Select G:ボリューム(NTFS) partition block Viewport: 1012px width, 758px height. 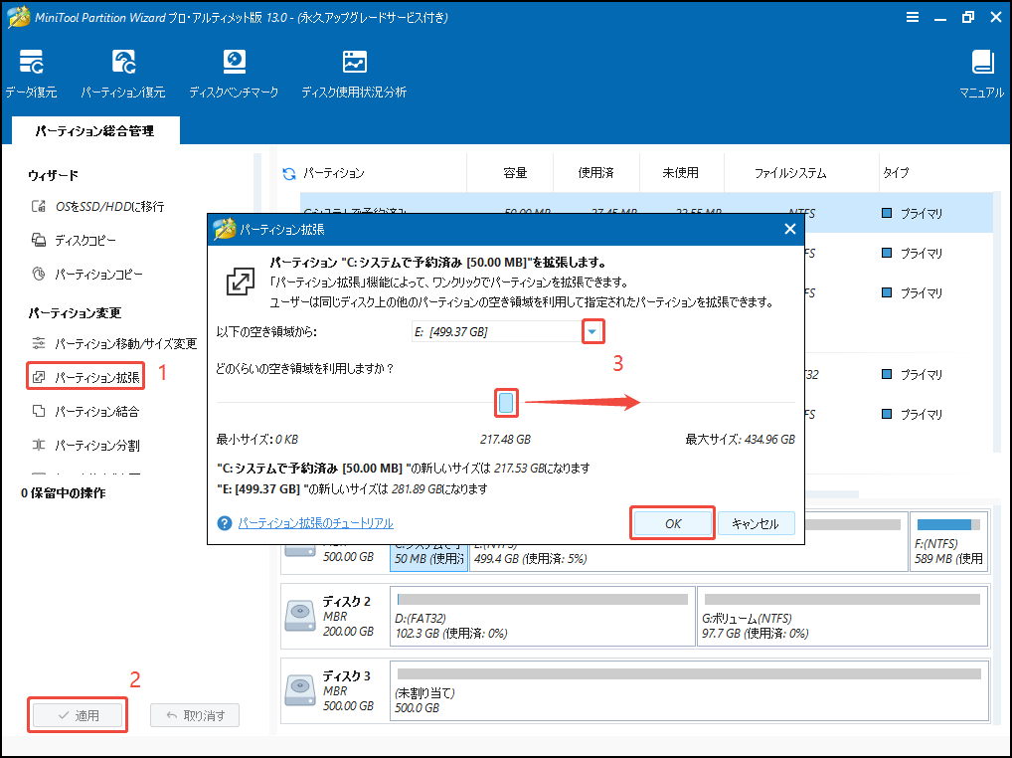click(843, 616)
